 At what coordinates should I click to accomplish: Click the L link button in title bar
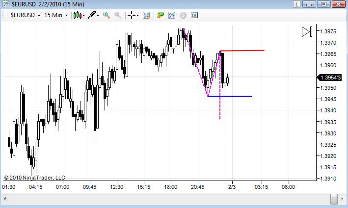tap(296, 4)
